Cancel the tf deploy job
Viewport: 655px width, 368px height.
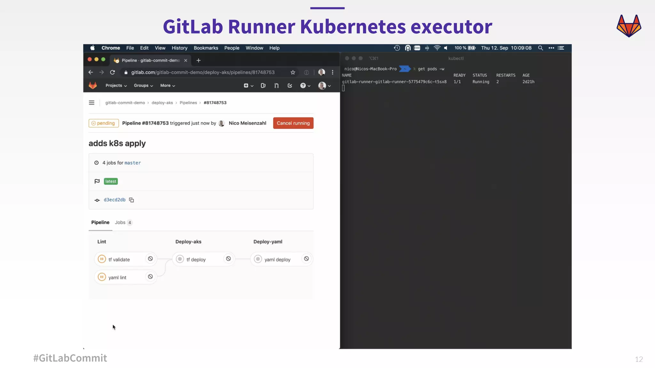click(x=228, y=259)
